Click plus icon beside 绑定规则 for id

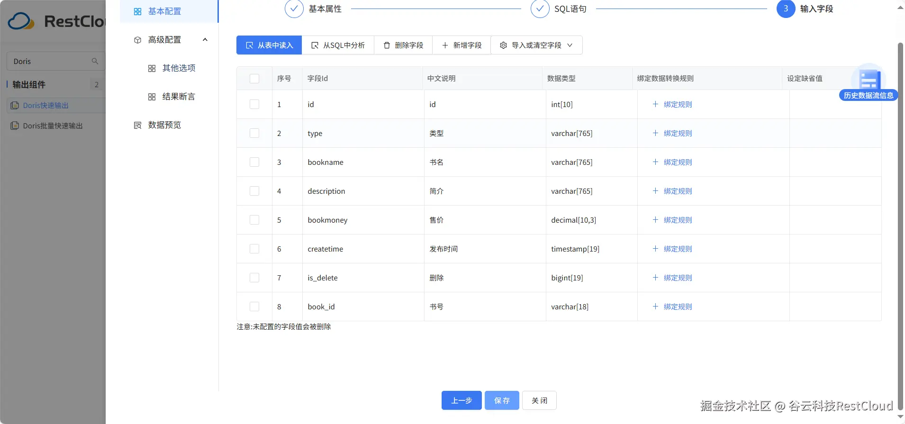[655, 104]
